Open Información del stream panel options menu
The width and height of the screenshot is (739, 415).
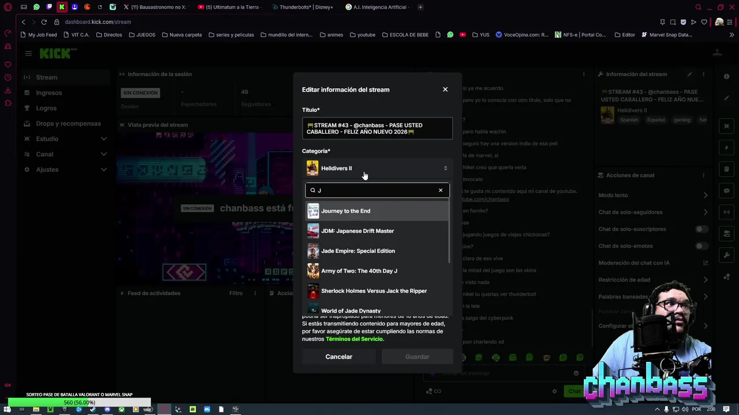[x=703, y=74]
